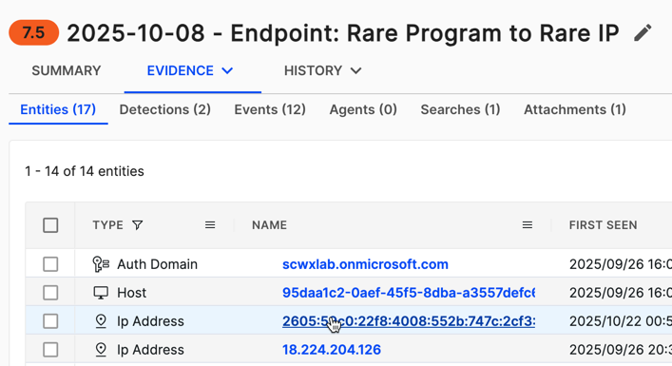Click the 7.5 severity score badge
Image resolution: width=672 pixels, height=366 pixels.
coord(34,32)
